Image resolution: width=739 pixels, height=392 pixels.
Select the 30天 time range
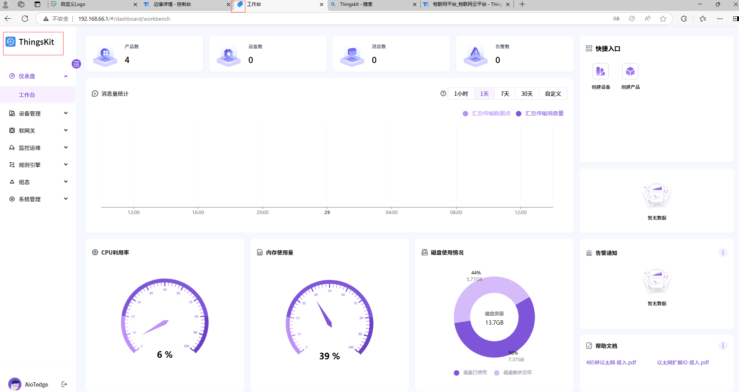click(x=527, y=94)
